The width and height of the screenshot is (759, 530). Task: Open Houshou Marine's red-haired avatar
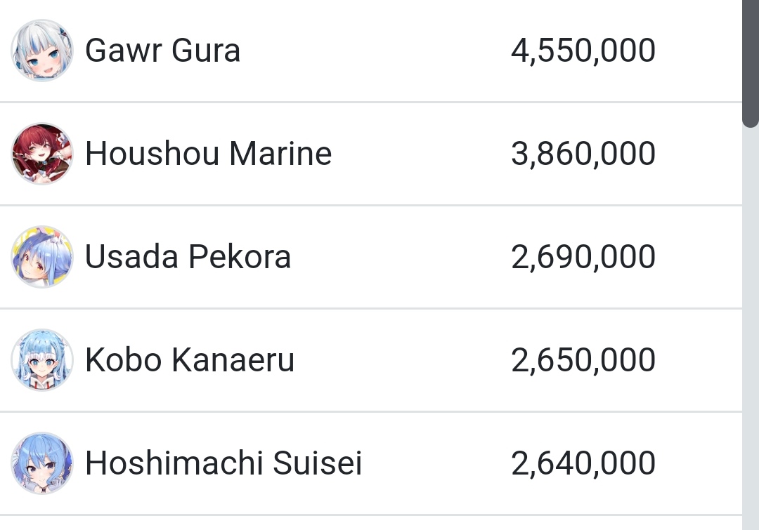(42, 153)
